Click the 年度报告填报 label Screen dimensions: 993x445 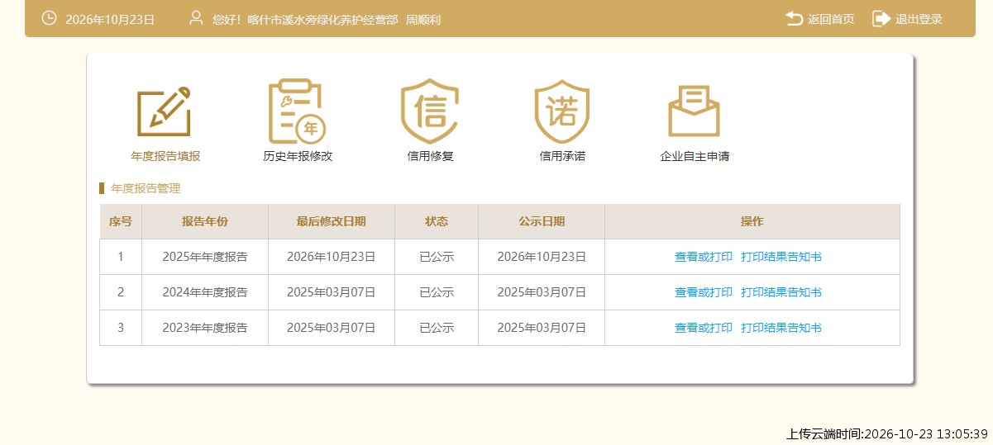point(165,156)
